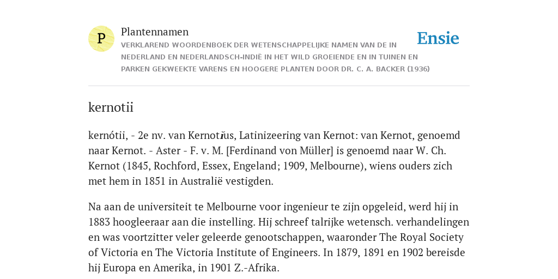Open the Plantennamen dictionary title
558x279 pixels.
click(x=155, y=32)
